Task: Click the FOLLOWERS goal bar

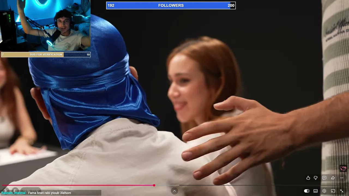Action: coord(171,5)
